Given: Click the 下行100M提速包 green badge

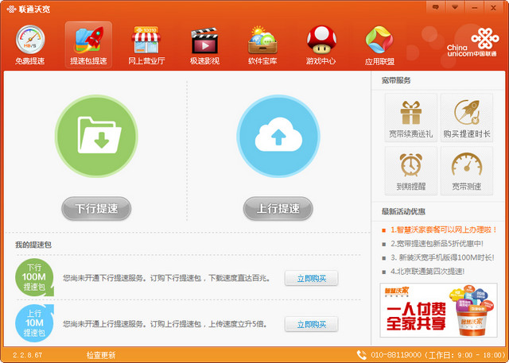Looking at the screenshot, I should point(34,277).
